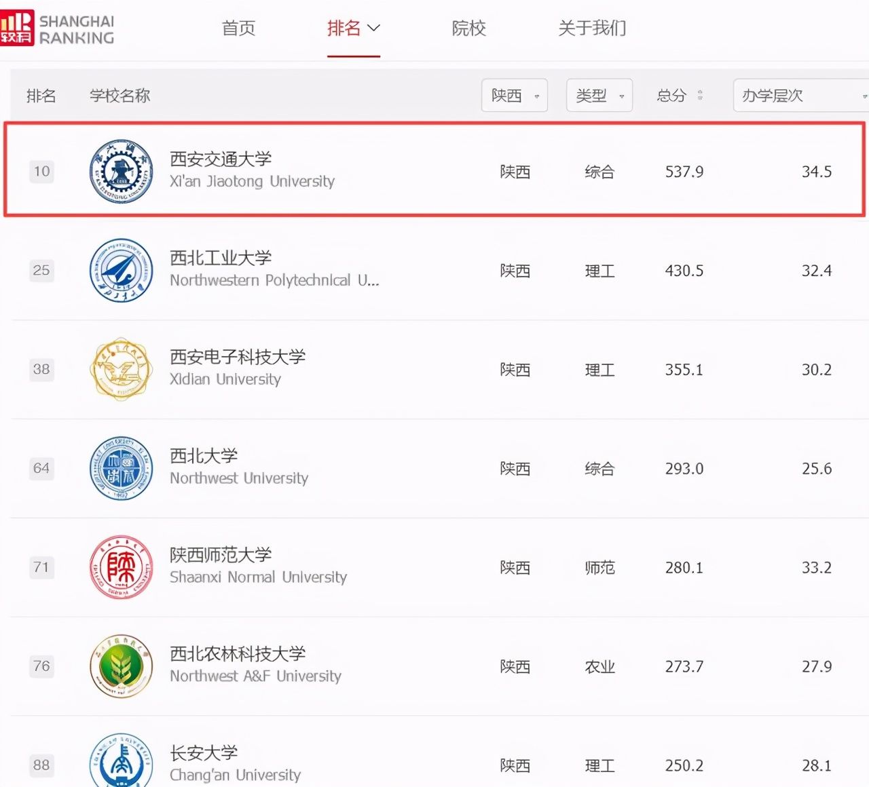
Task: Click the ShanghaiRanking logo
Action: [x=57, y=29]
